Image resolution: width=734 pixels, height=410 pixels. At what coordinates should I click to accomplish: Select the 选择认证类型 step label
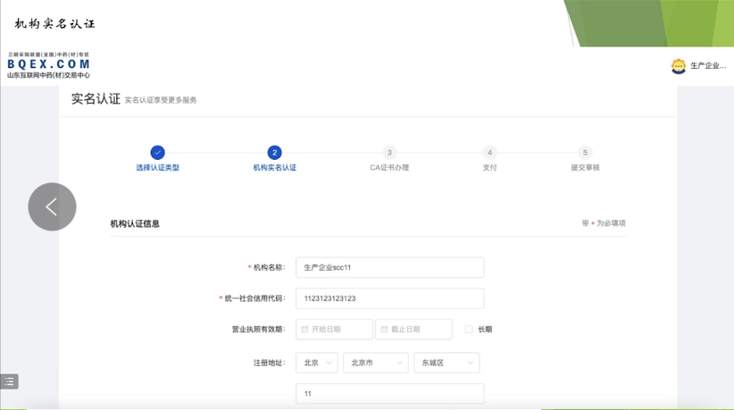point(157,168)
